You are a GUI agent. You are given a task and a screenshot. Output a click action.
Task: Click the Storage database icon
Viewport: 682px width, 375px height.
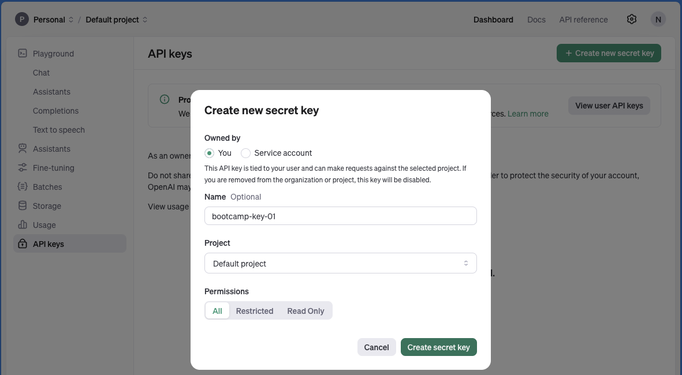pos(22,206)
